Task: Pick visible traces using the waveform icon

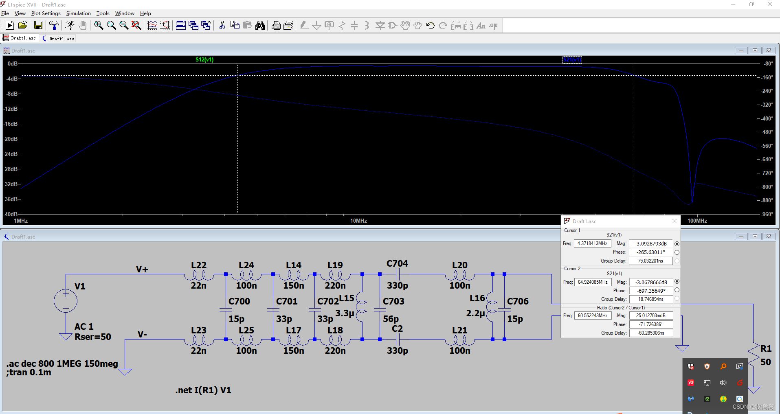Action: [x=152, y=25]
